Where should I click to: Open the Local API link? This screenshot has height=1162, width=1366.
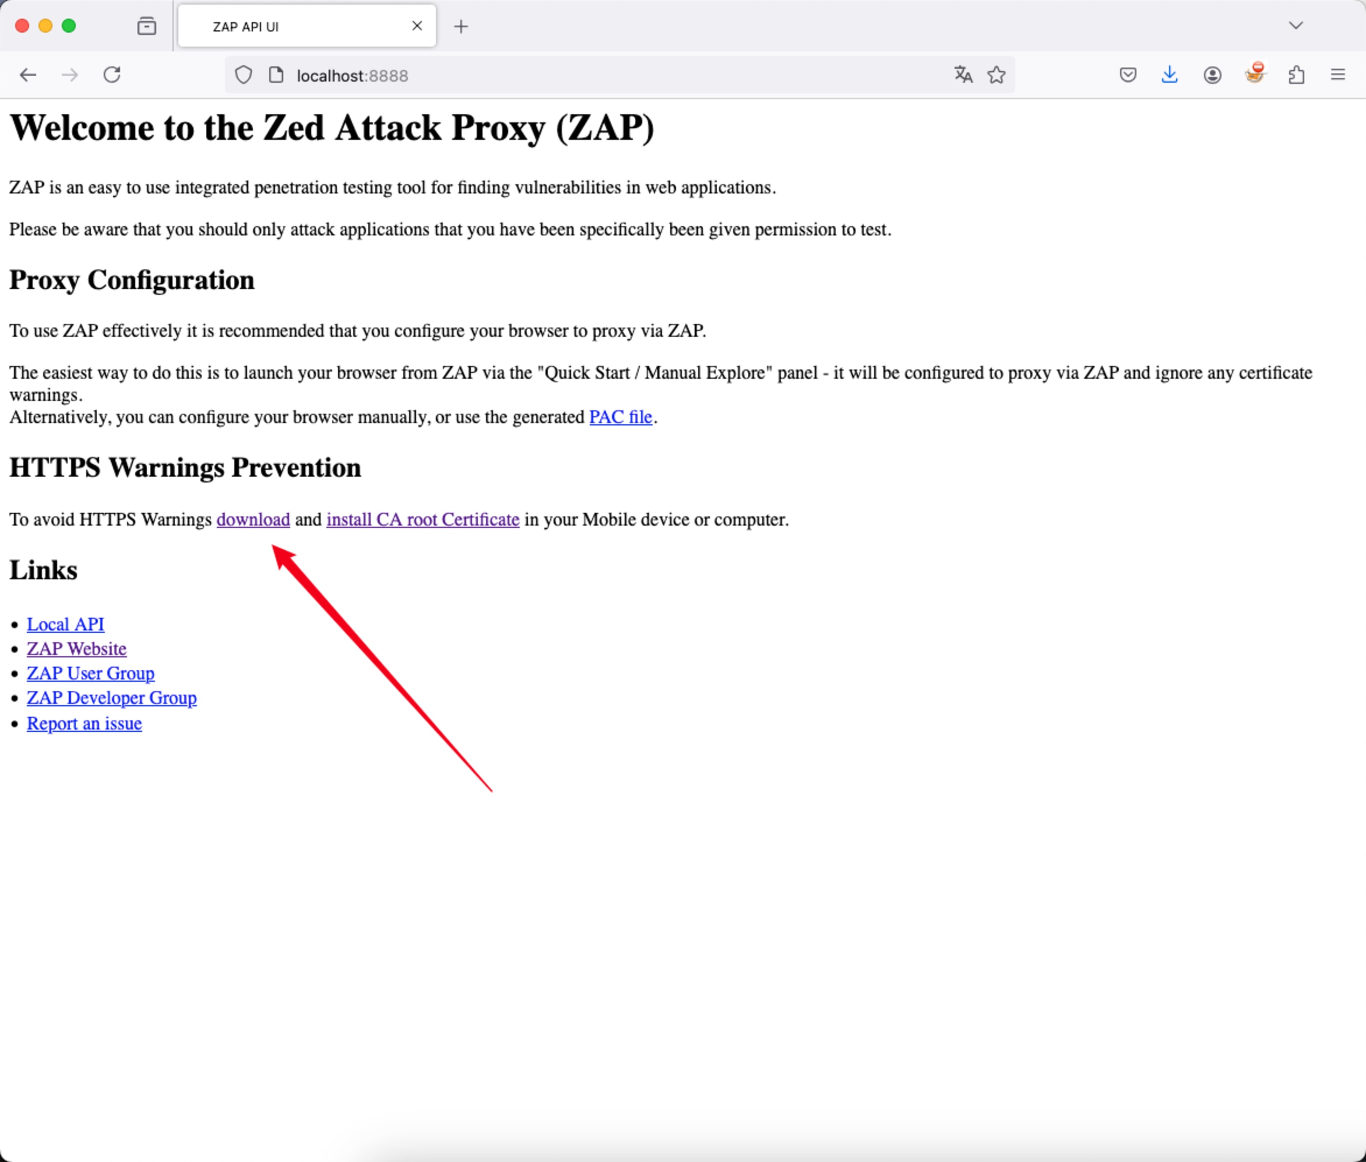(65, 624)
